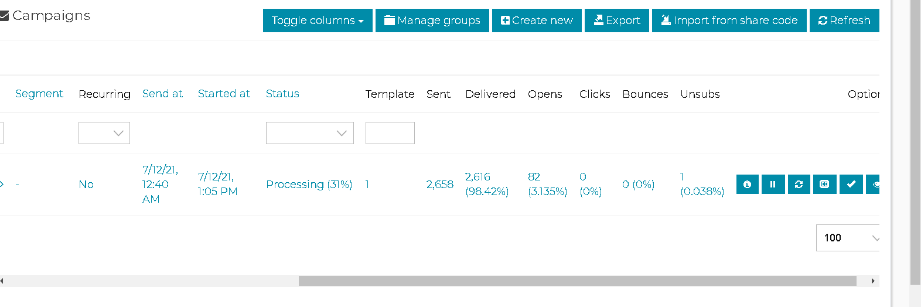Viewport: 921px width, 307px height.
Task: Click the Template filter input field
Action: (390, 133)
